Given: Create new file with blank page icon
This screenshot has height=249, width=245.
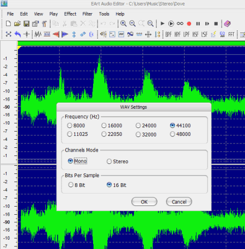Looking at the screenshot, I should pyautogui.click(x=8, y=23).
